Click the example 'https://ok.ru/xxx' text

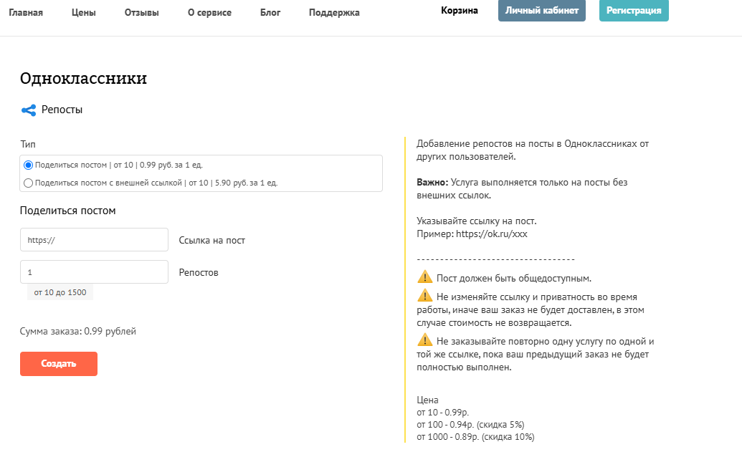[x=492, y=234]
